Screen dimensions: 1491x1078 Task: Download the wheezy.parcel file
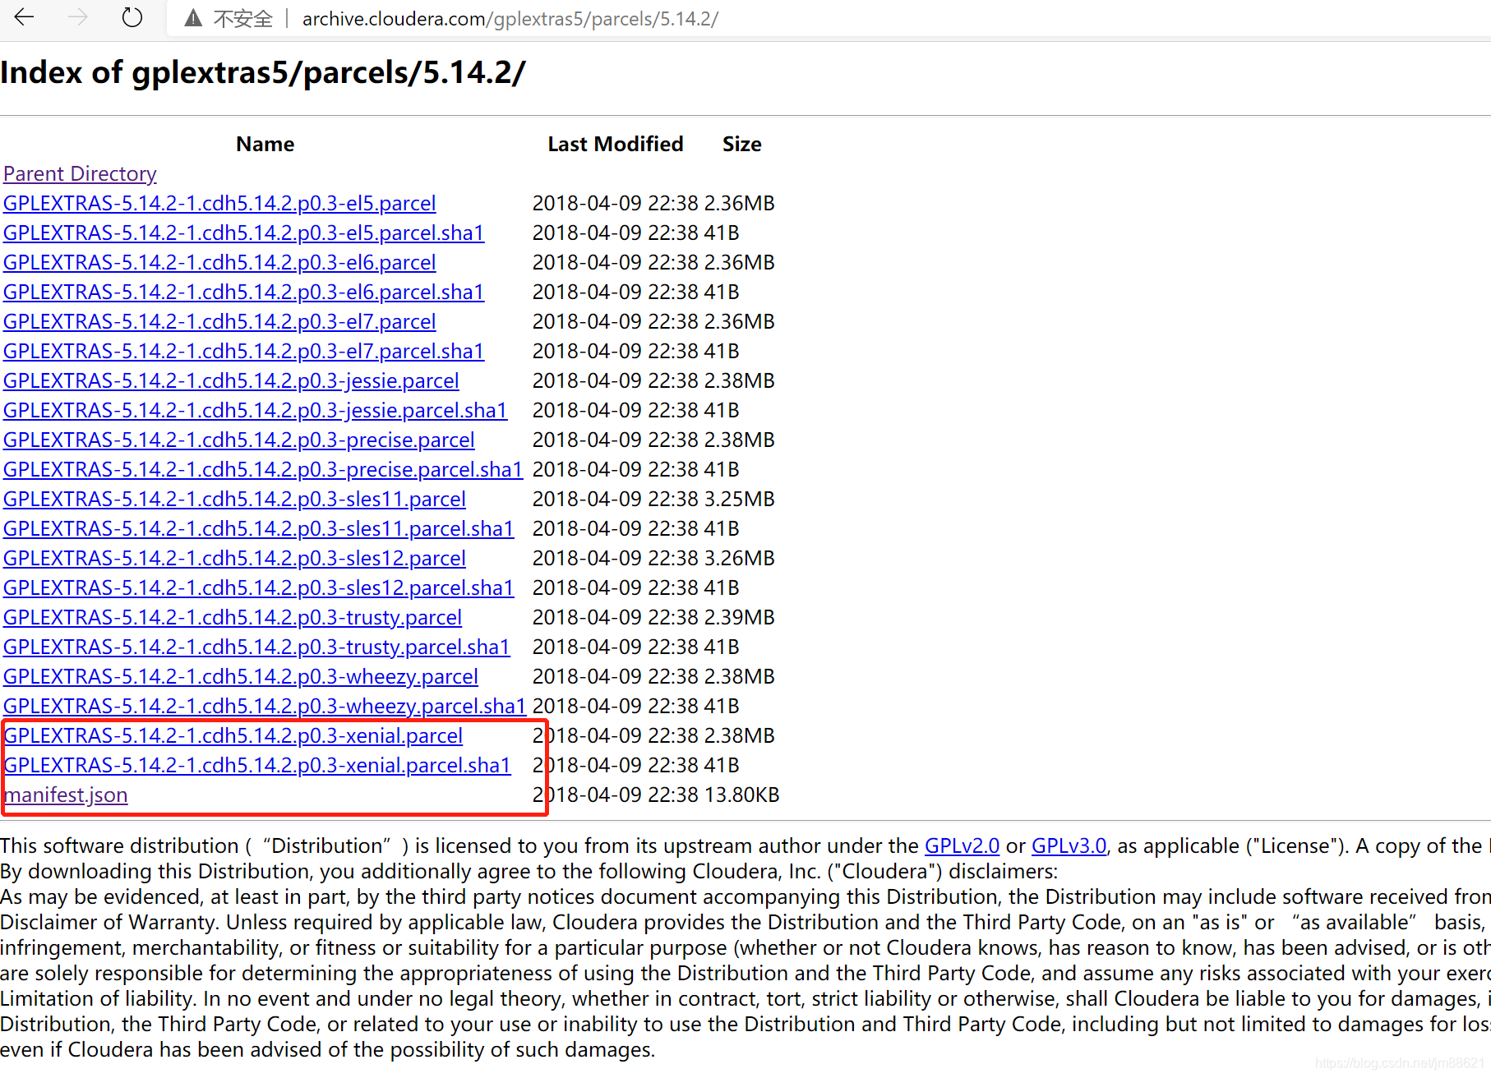241,677
